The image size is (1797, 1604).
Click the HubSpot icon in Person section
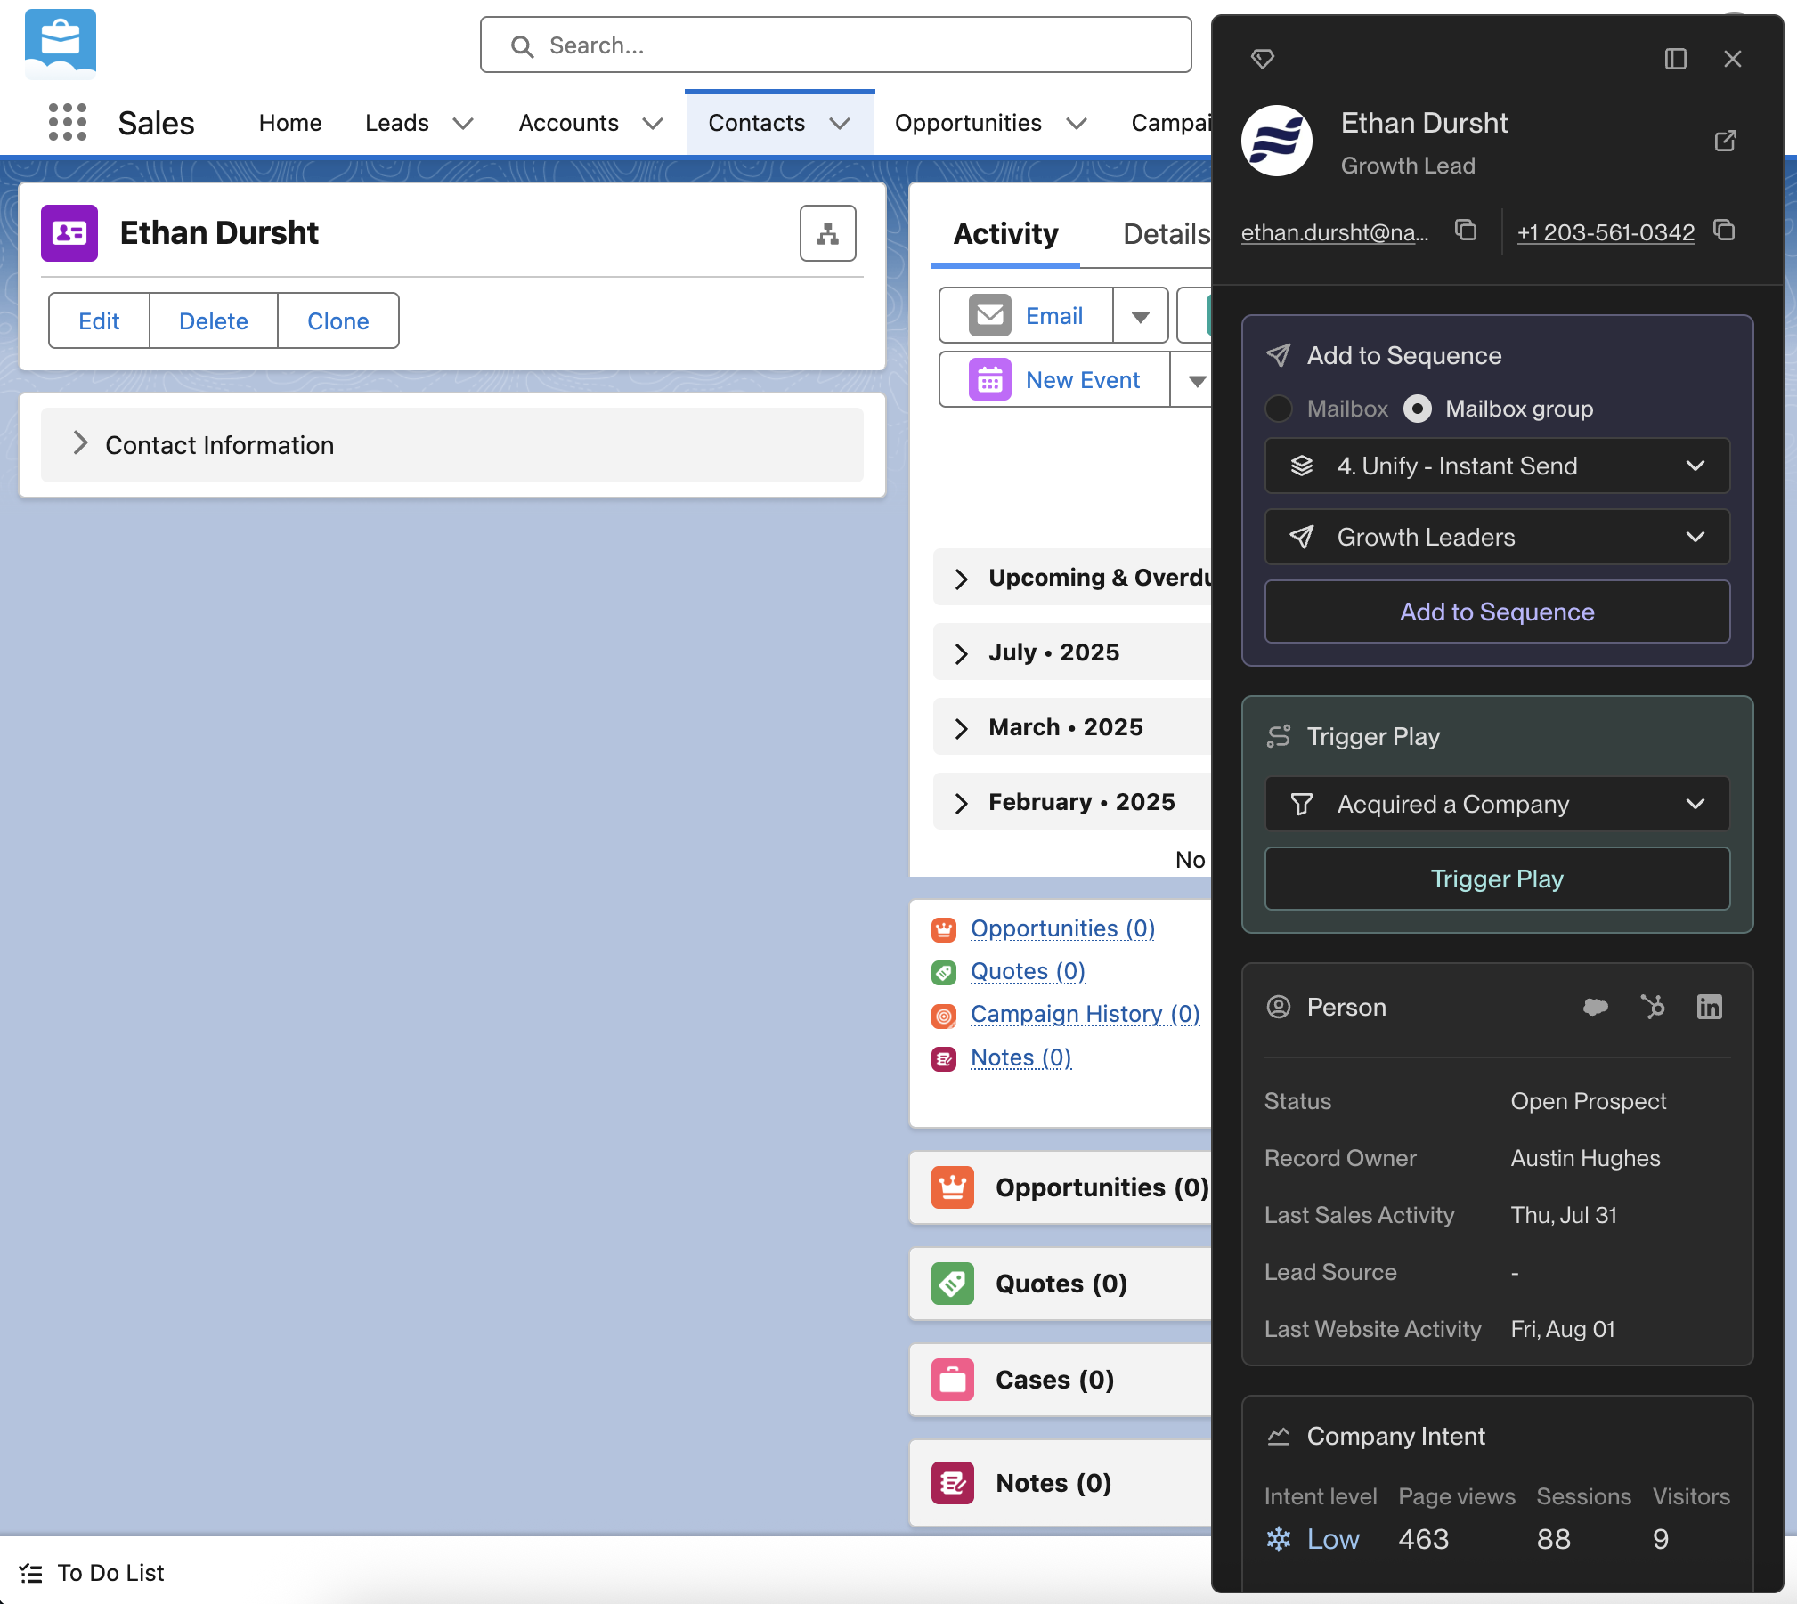click(x=1653, y=1007)
